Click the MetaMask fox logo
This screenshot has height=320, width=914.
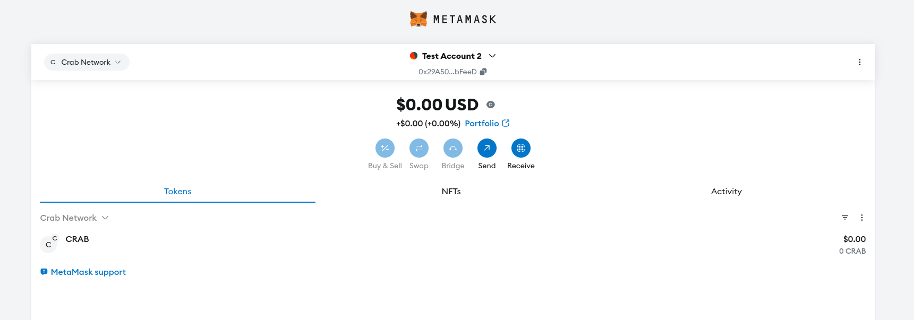click(x=418, y=19)
